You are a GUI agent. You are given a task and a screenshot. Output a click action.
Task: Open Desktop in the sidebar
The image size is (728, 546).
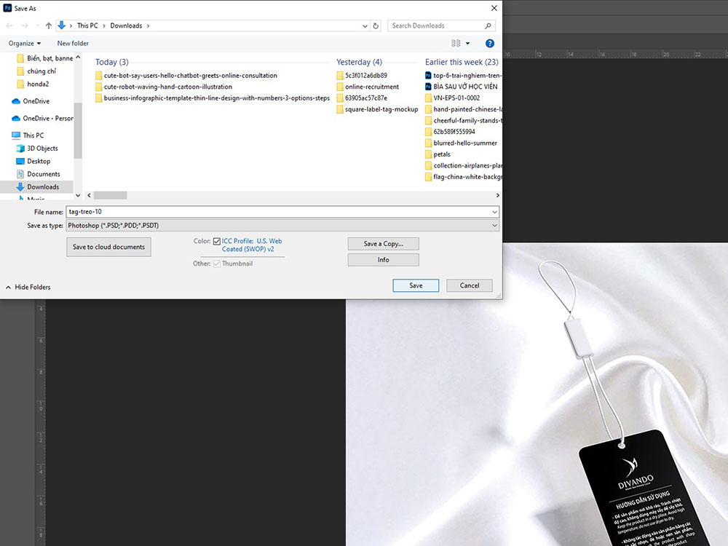pyautogui.click(x=33, y=161)
